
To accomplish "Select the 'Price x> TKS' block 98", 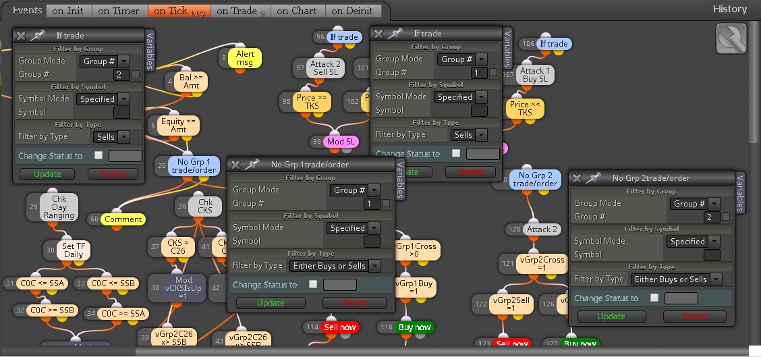I will 310,102.
